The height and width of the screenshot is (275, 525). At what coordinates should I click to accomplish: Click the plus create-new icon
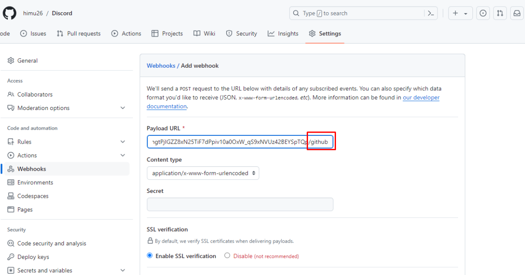click(x=455, y=14)
